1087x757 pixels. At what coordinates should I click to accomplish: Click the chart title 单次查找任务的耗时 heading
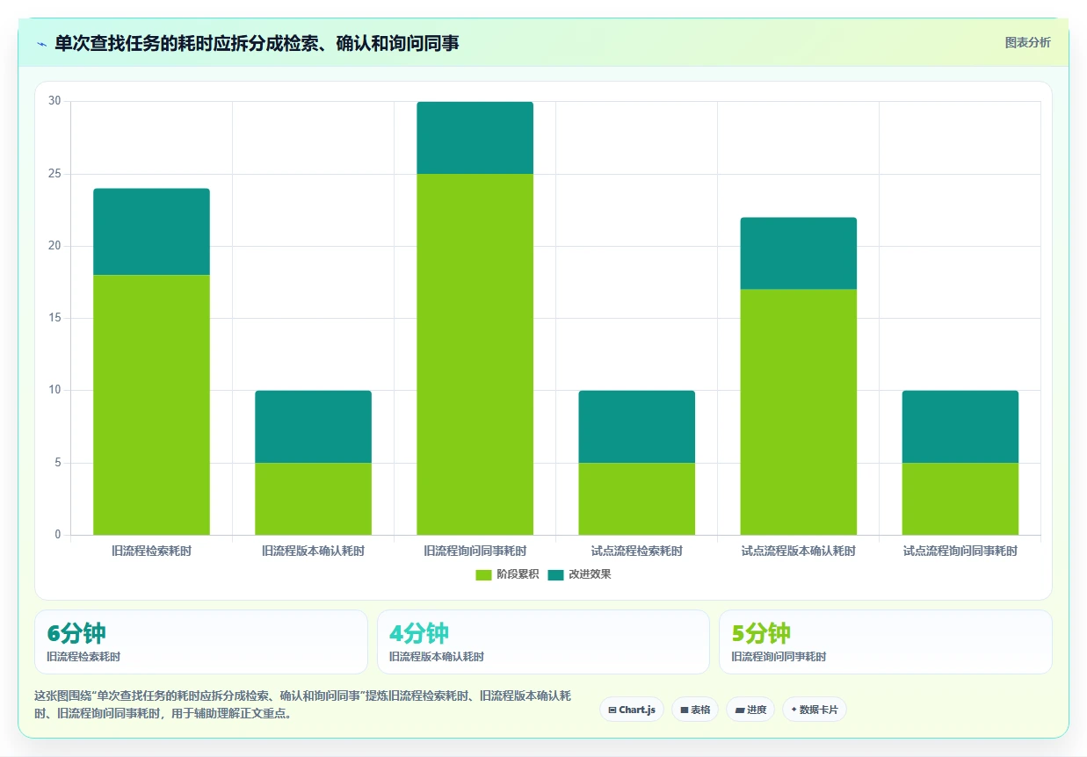pyautogui.click(x=257, y=43)
